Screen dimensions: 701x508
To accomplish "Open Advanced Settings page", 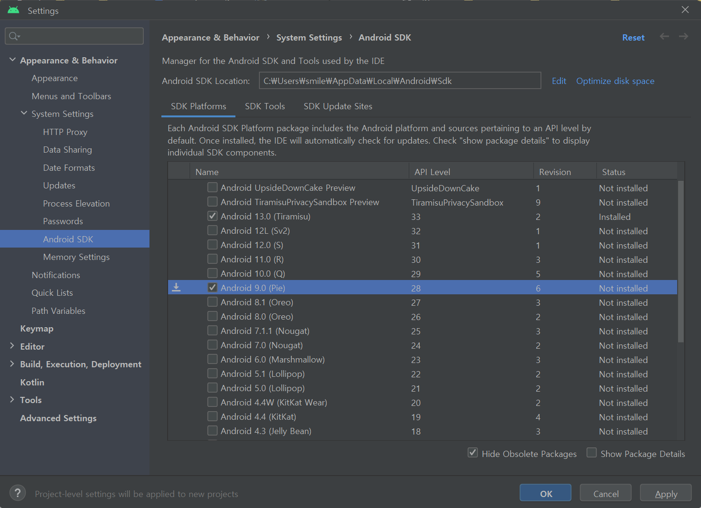I will point(58,418).
